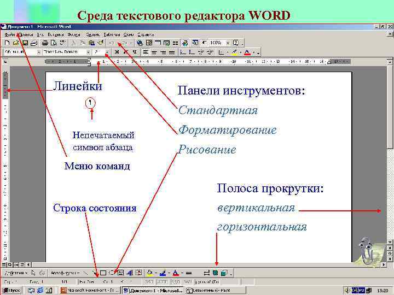Choose the Oval drawing tool
The height and width of the screenshot is (295, 394).
point(112,273)
